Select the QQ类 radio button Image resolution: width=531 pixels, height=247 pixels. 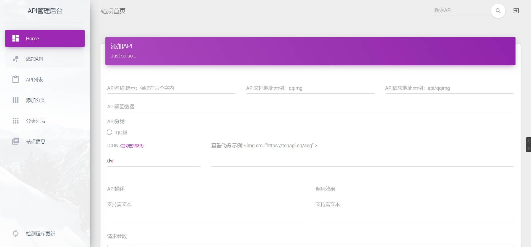pos(110,132)
